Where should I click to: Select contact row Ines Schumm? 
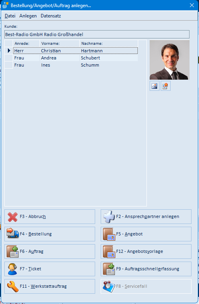[x=75, y=65]
